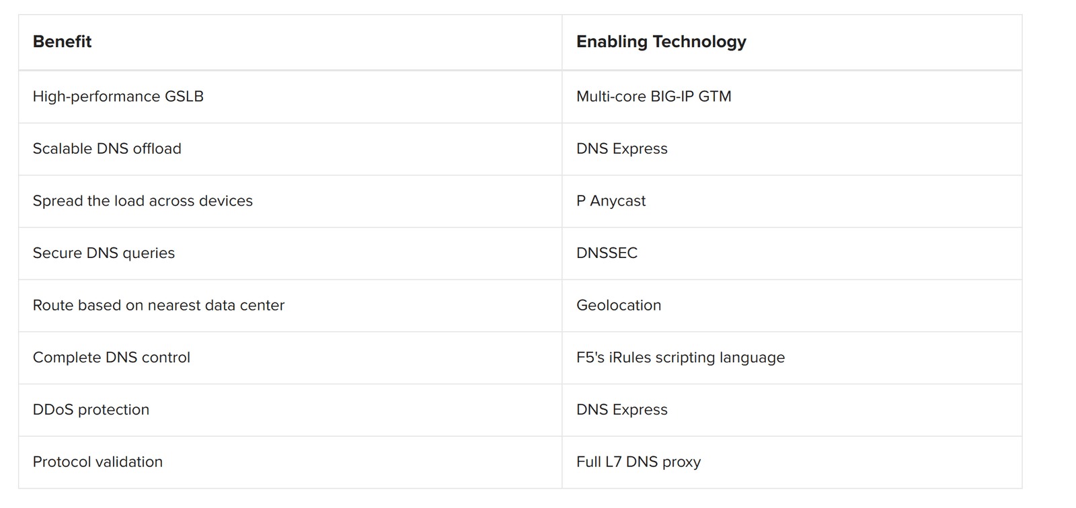Click the Multi-core BIG-IP GTM cell
Screen dimensions: 1076x508
[x=653, y=97]
